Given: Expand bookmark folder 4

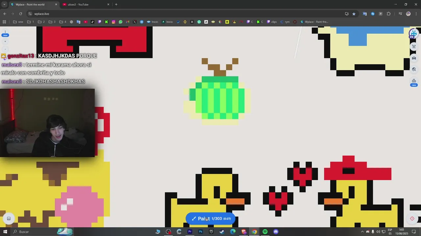Looking at the screenshot, I should pyautogui.click(x=62, y=22).
